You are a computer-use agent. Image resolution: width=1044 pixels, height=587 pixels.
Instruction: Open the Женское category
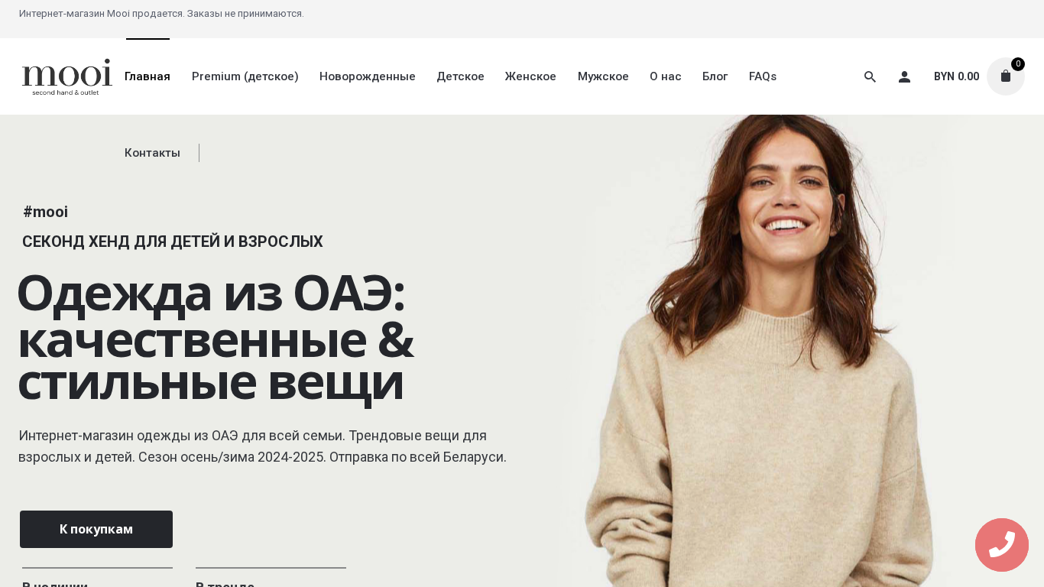[530, 76]
